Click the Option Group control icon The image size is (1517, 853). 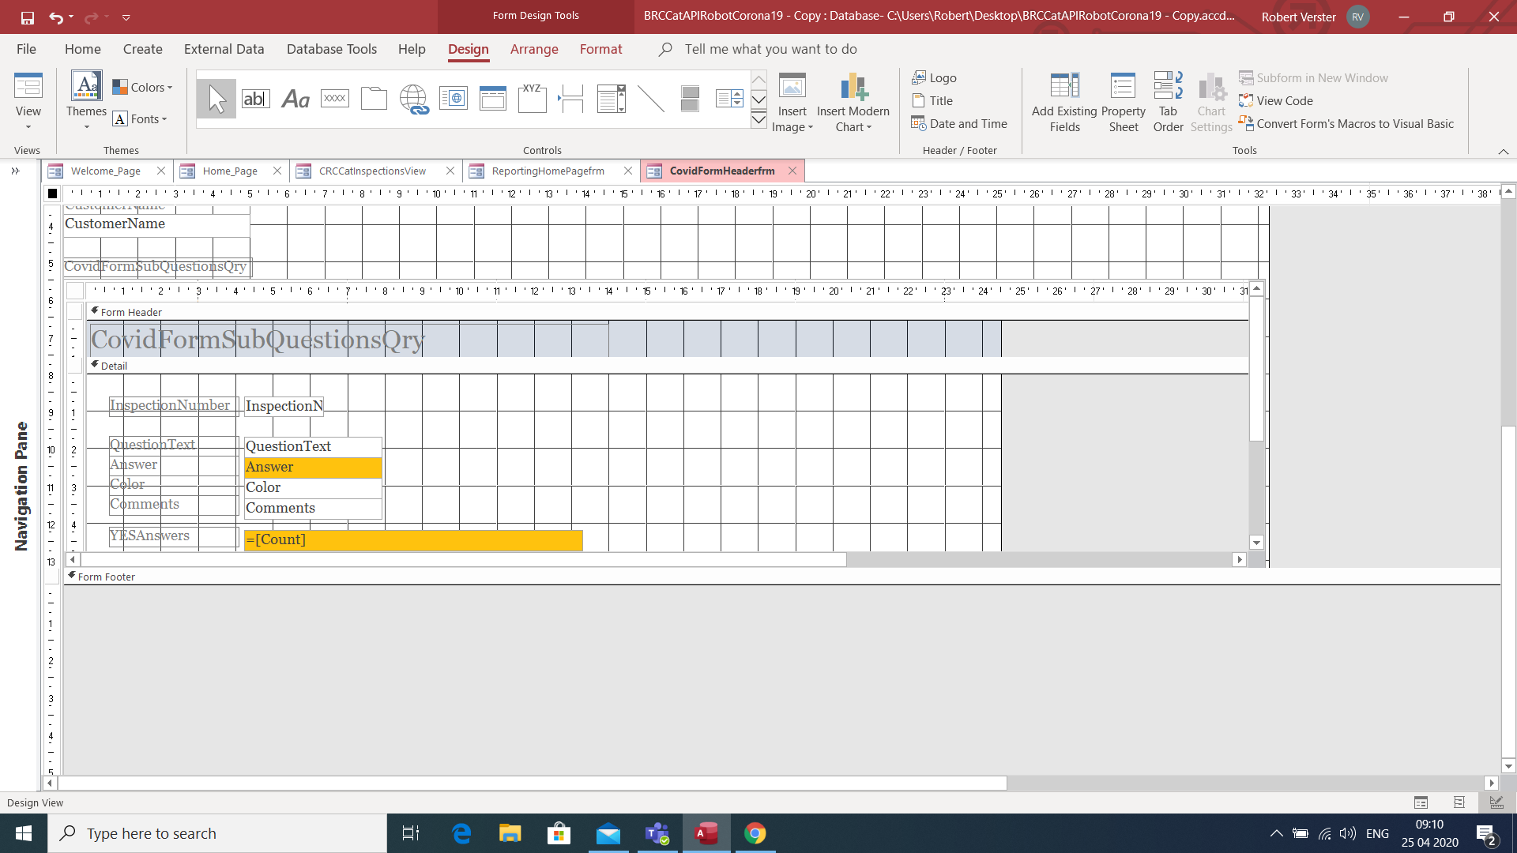tap(532, 99)
